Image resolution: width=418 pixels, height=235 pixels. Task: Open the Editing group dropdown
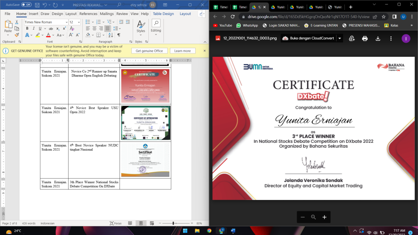pyautogui.click(x=156, y=34)
